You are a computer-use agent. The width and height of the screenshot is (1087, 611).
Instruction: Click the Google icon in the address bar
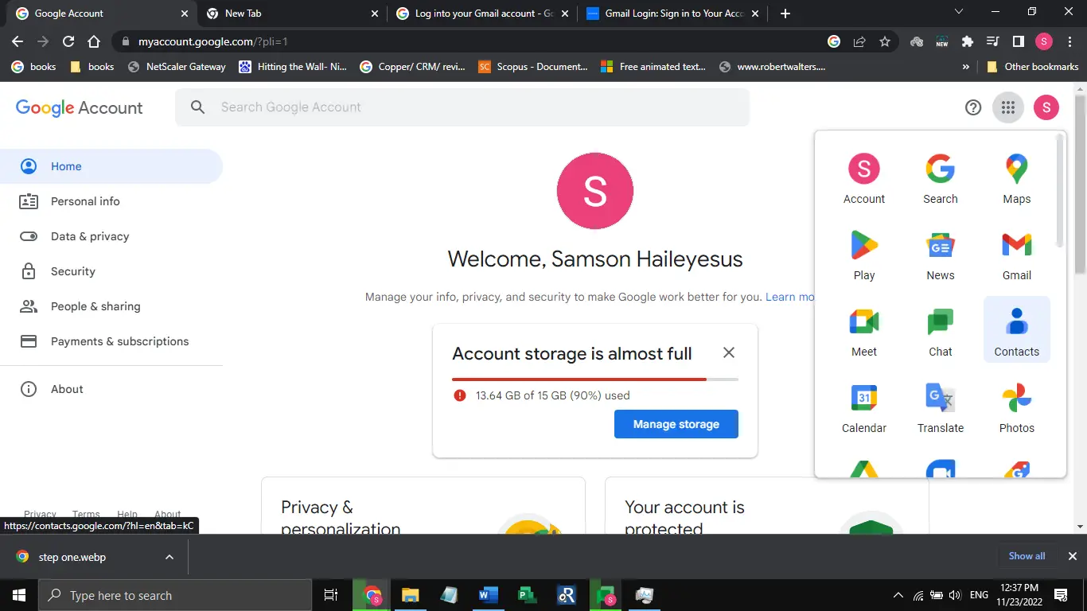[x=834, y=41]
